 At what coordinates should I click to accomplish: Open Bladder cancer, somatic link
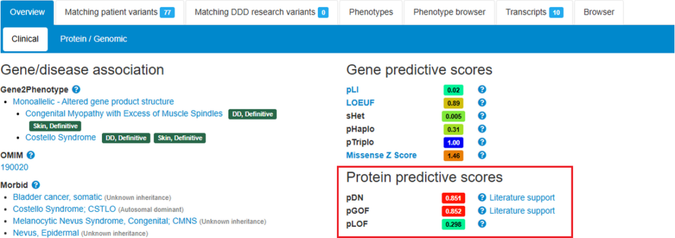57,197
